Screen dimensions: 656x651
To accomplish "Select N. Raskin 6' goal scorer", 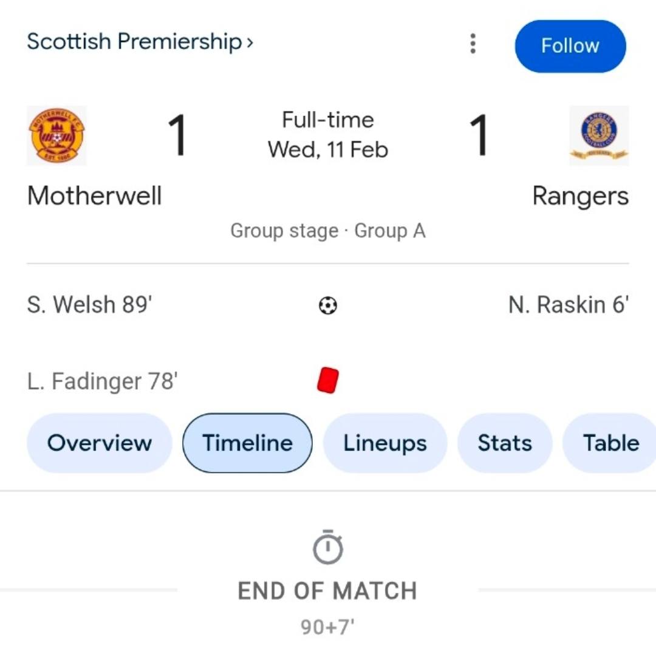I will point(568,305).
